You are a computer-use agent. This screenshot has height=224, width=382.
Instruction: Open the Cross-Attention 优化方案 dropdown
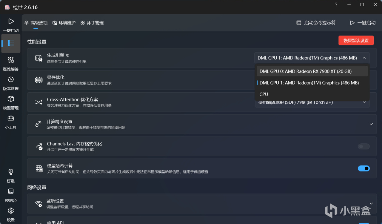(x=312, y=102)
